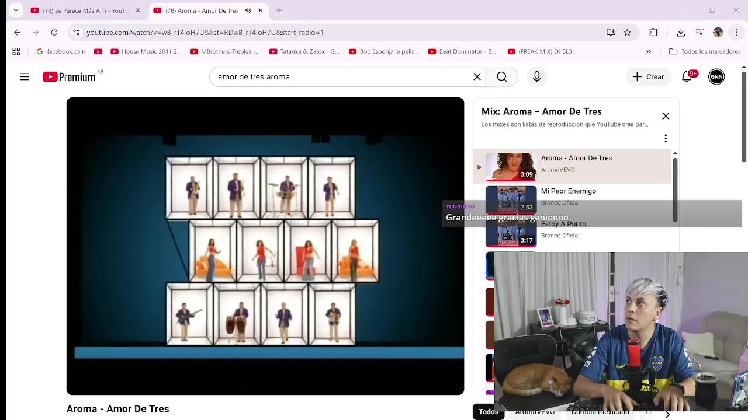Play the Aroma - Amor De Tres playlist item
748x420 pixels.
tap(572, 166)
